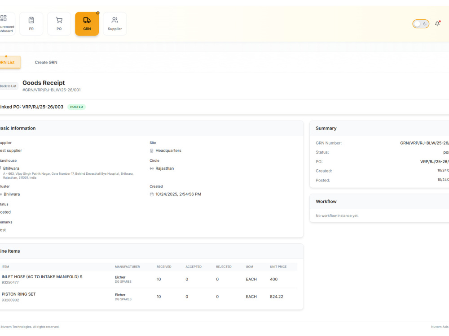Click the warehouse address text

[x=68, y=176]
